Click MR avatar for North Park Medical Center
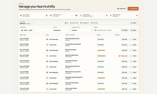Image resolution: width=157 pixels, height=94 pixels. [x=47, y=39]
